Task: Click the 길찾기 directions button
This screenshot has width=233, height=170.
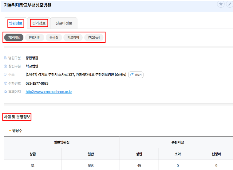Action: coord(136,75)
